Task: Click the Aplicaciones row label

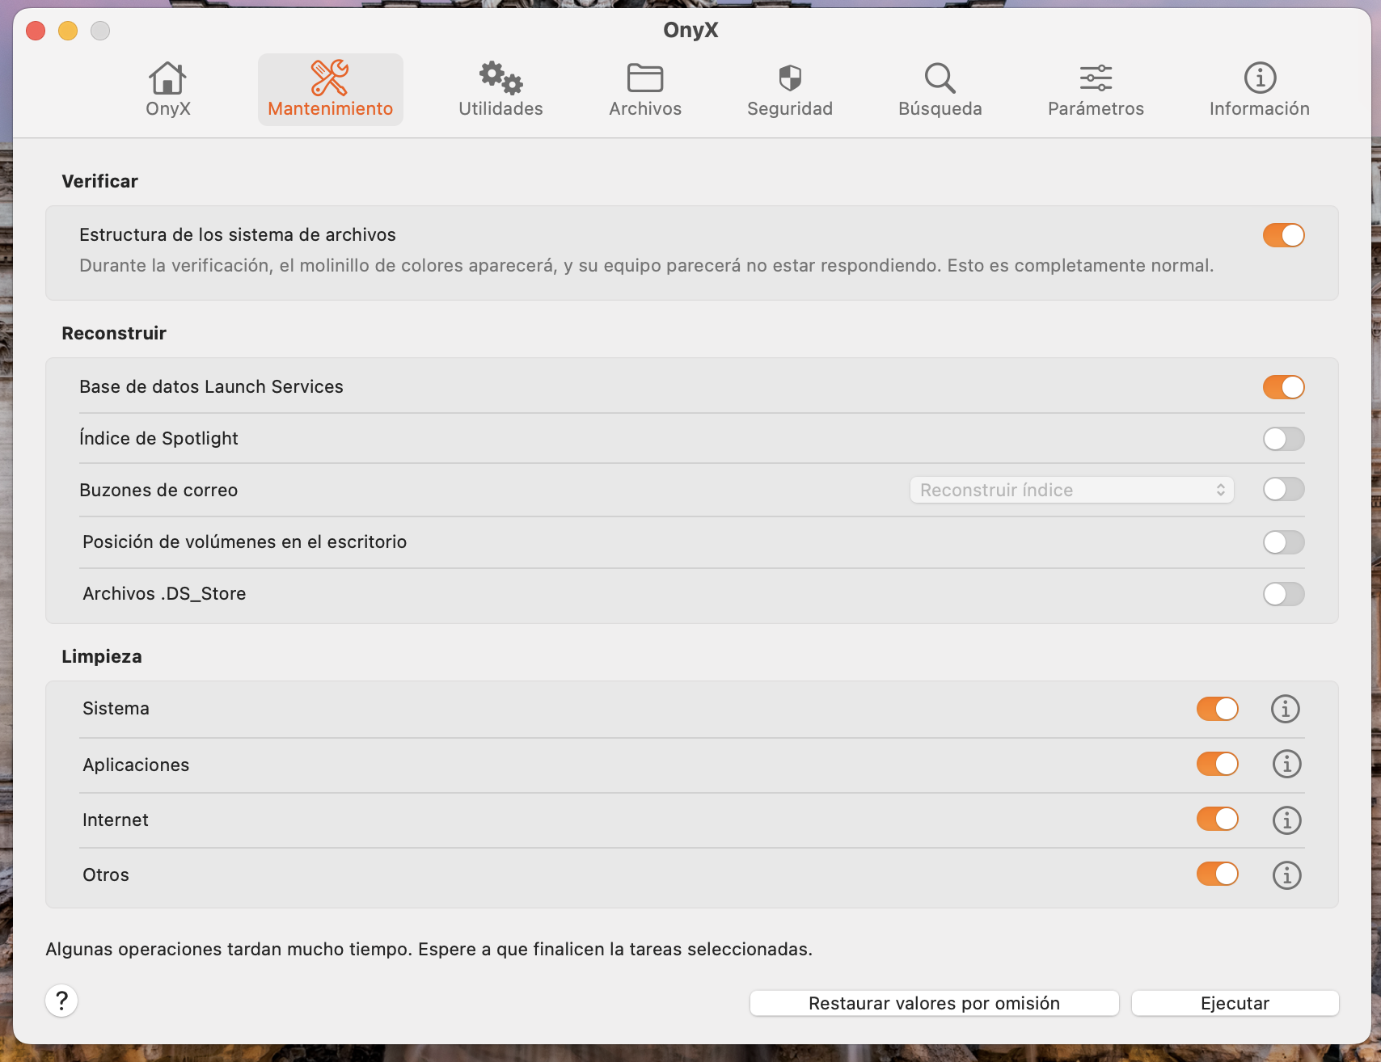Action: (136, 765)
